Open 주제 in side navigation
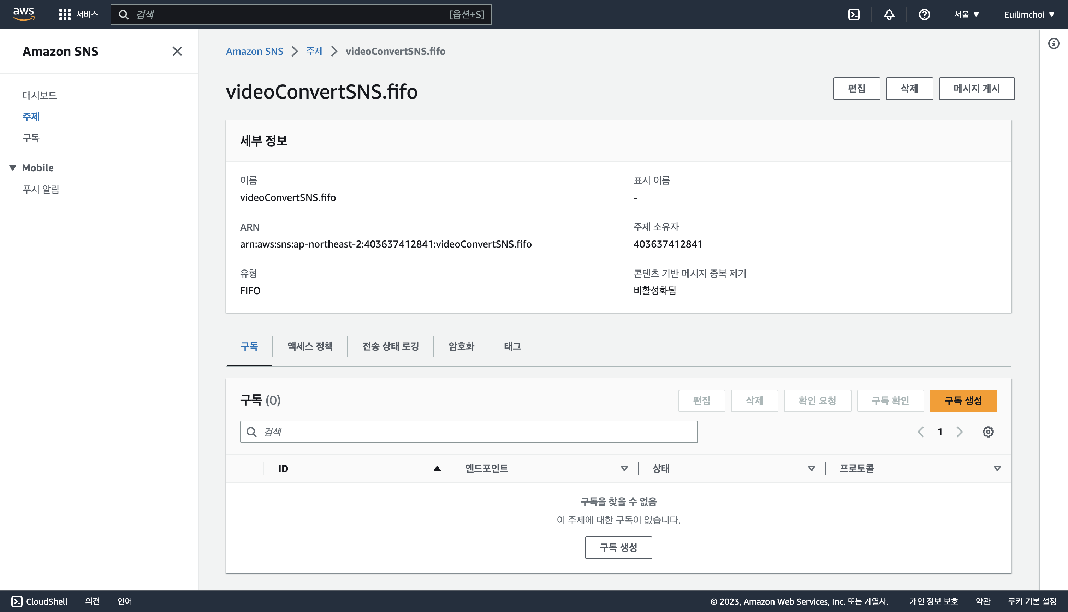 [x=31, y=117]
